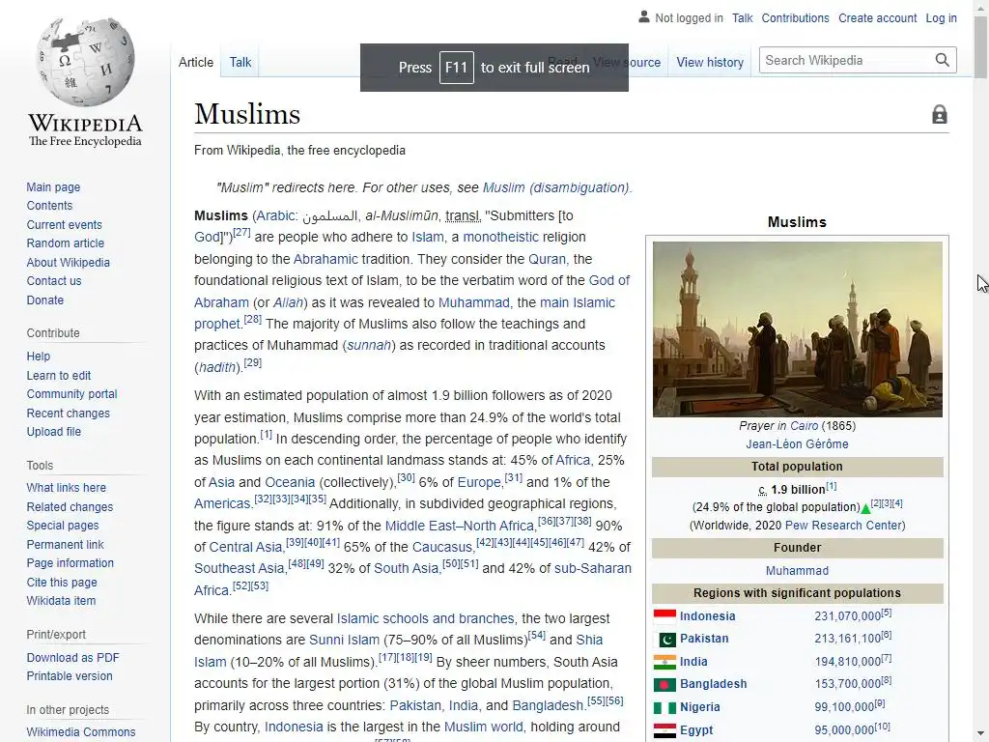Open the Help link under Contribute
This screenshot has height=742, width=989.
click(x=38, y=357)
